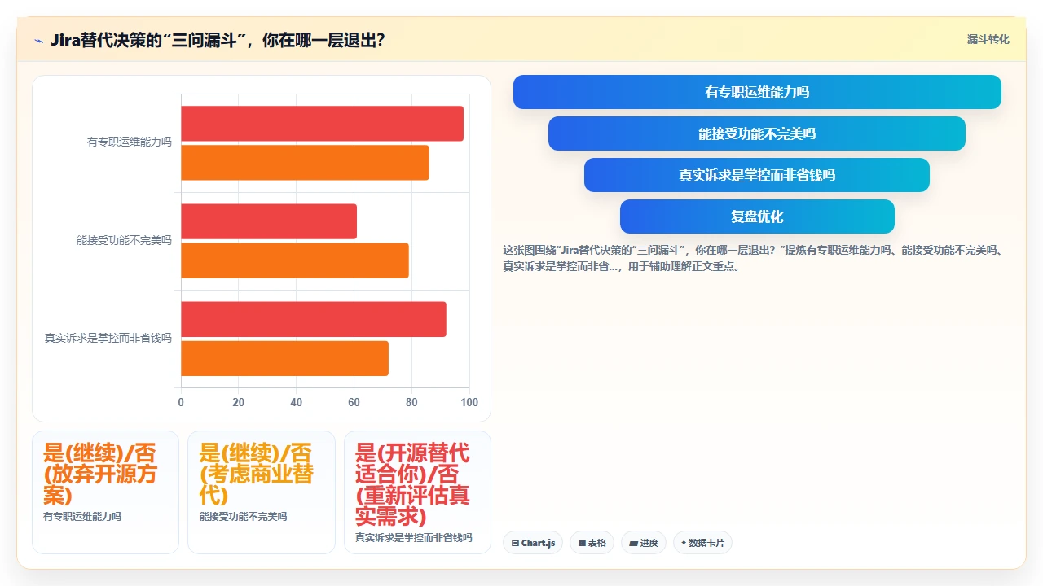Click the x-axis tick label 100
The image size is (1043, 586).
tap(469, 402)
